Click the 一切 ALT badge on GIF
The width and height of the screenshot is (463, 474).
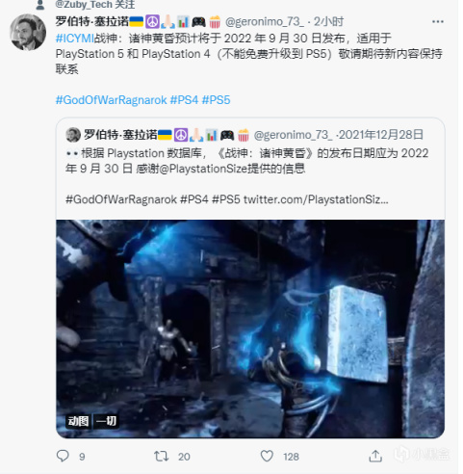pyautogui.click(x=106, y=421)
